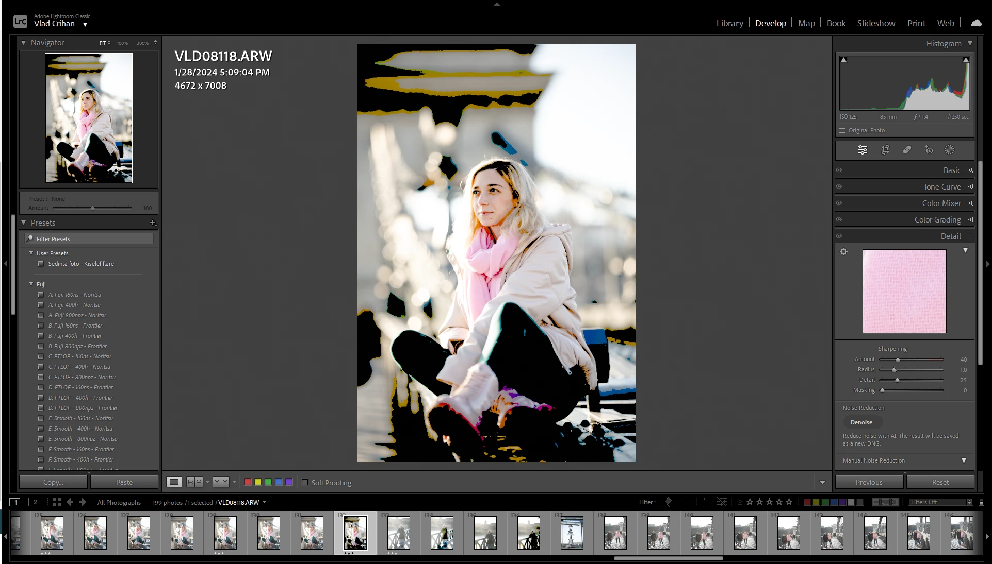Image resolution: width=992 pixels, height=564 pixels.
Task: Open the Slideshow module
Action: 876,23
